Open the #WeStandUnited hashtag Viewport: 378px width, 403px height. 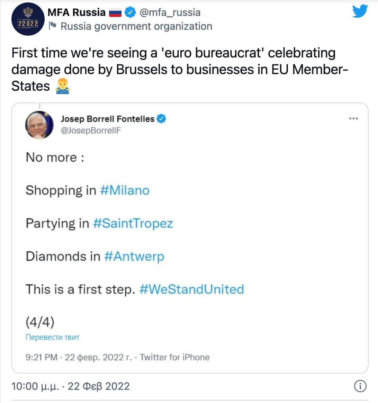click(x=191, y=289)
